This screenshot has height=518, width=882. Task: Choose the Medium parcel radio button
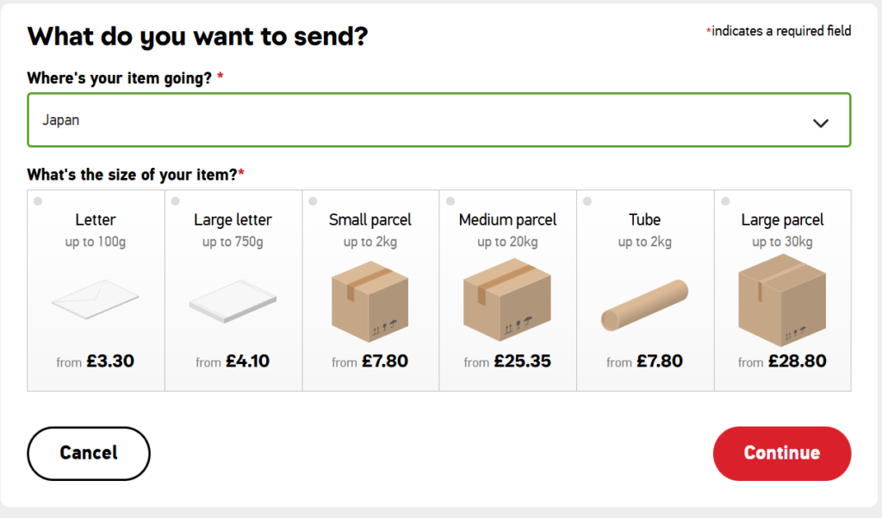(450, 201)
